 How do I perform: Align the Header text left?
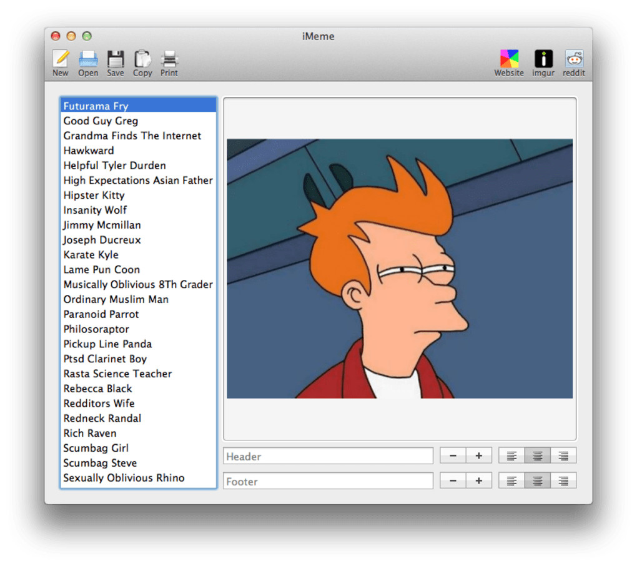[x=512, y=456]
